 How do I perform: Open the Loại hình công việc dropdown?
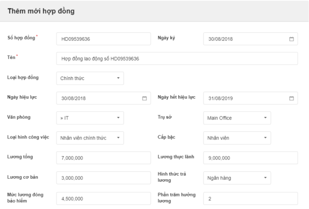point(90,138)
